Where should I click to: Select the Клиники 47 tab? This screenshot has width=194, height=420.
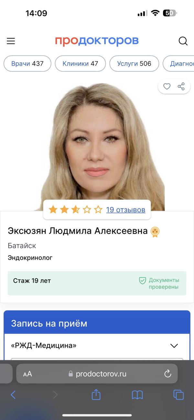coord(81,64)
